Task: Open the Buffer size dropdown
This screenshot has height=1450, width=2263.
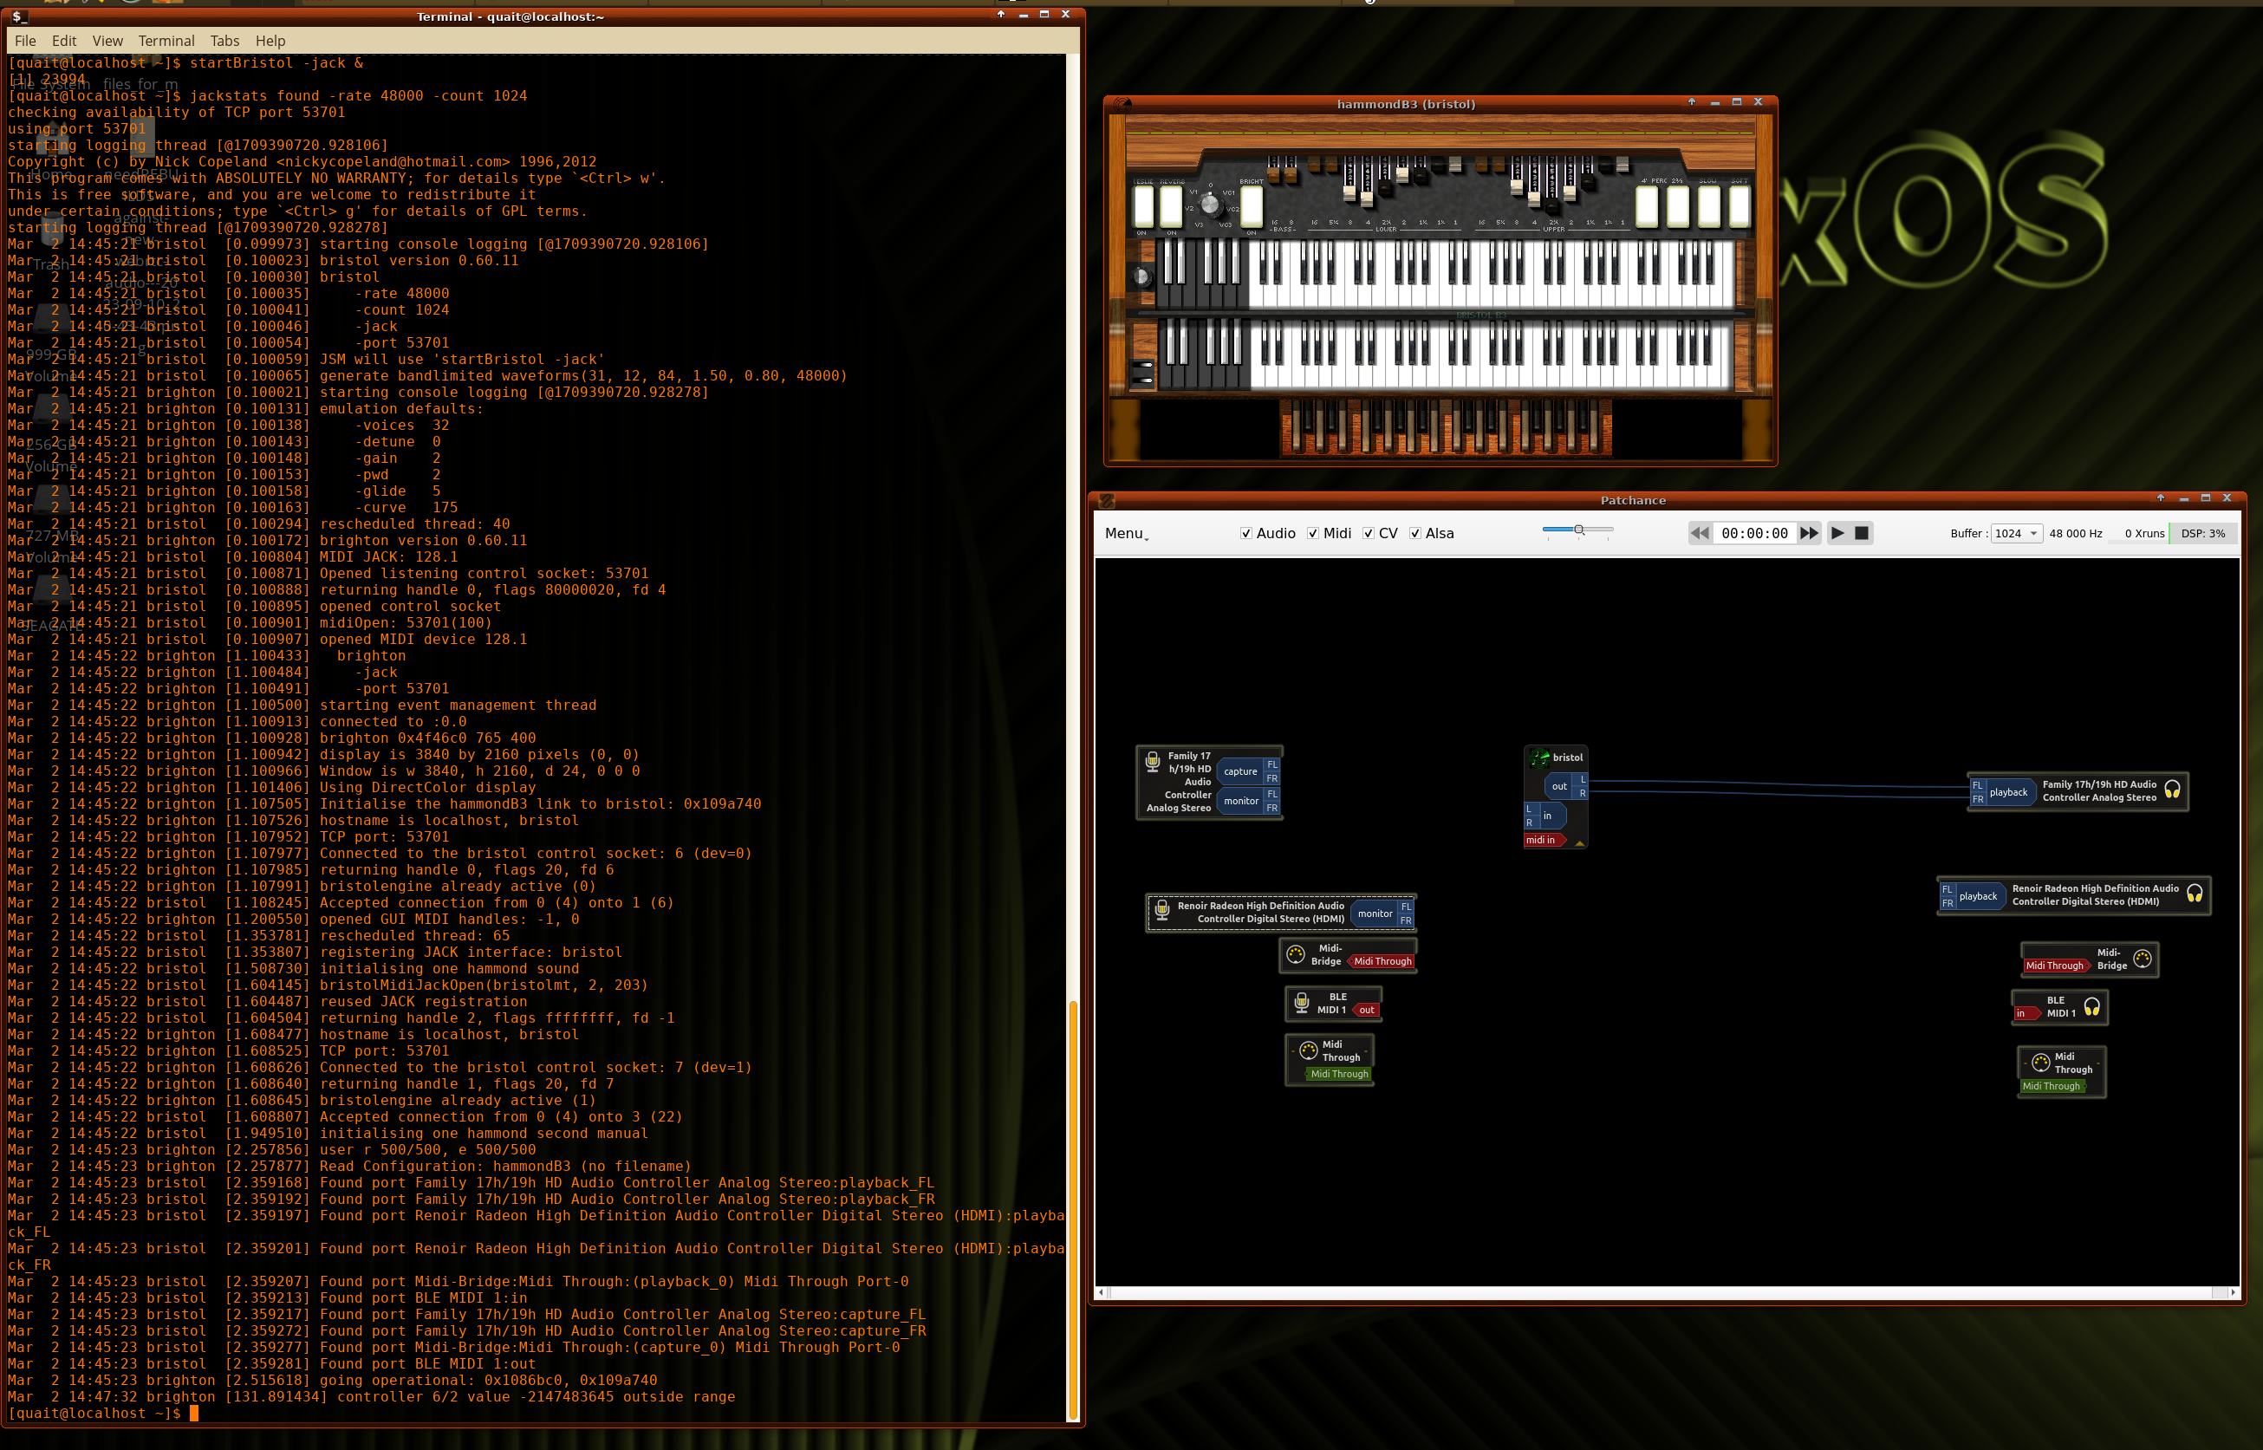Action: 2016,533
